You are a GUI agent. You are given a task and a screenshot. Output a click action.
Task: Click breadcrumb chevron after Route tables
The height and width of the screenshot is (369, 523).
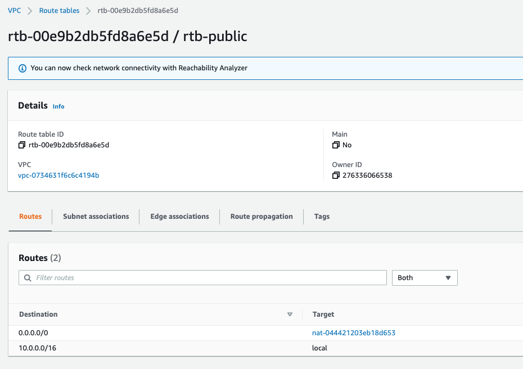point(88,11)
